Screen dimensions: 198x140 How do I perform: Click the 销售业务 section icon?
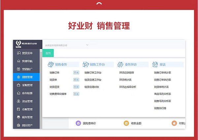[51, 64]
